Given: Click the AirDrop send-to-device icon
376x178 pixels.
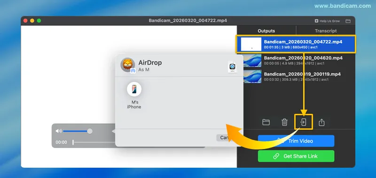Looking at the screenshot, I should coord(303,122).
